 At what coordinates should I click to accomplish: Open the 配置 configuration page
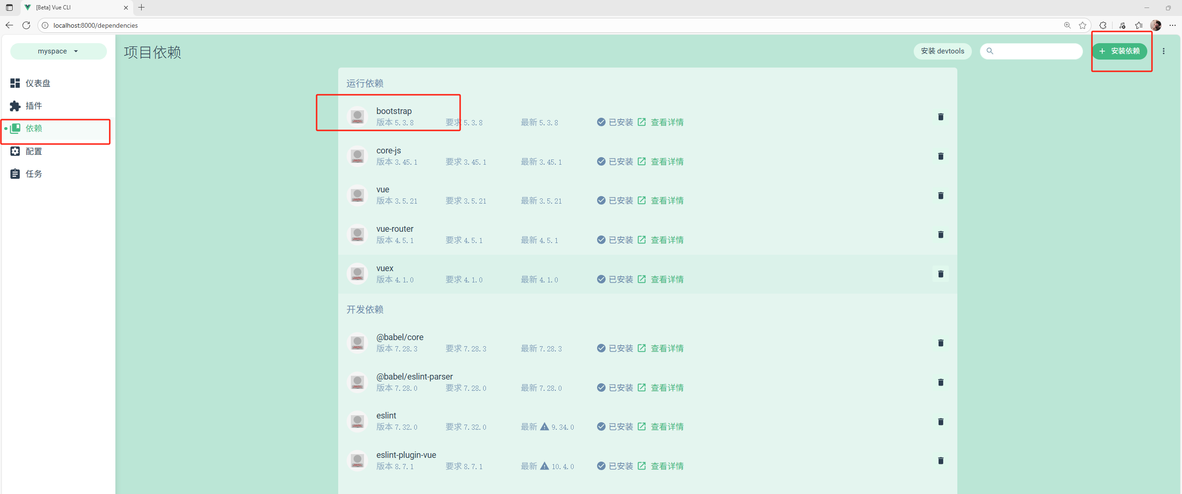pyautogui.click(x=58, y=151)
